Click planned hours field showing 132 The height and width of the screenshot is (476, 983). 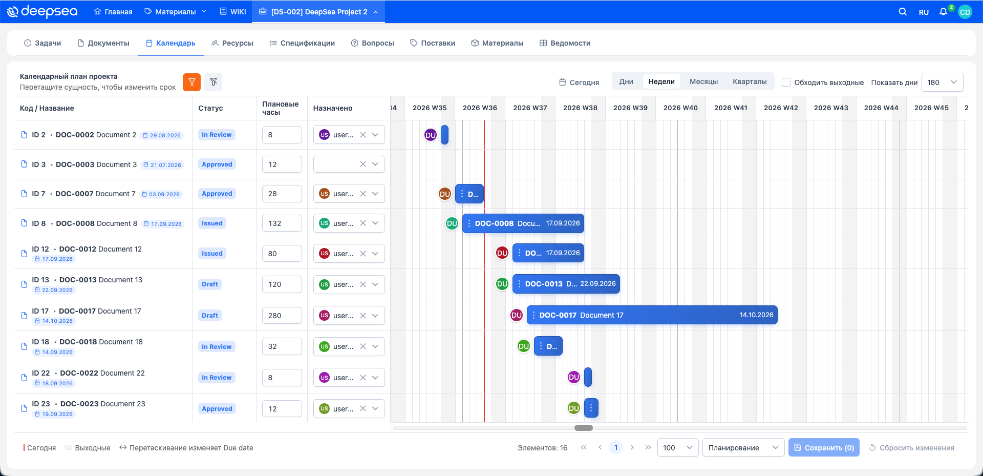282,223
